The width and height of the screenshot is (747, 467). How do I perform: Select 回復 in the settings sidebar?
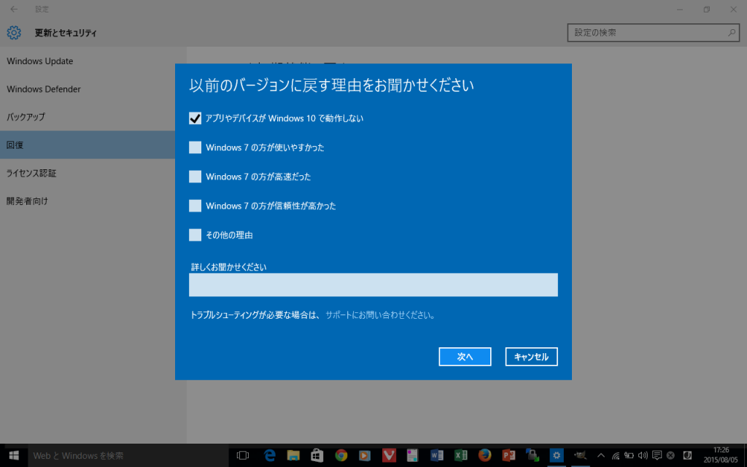(88, 145)
